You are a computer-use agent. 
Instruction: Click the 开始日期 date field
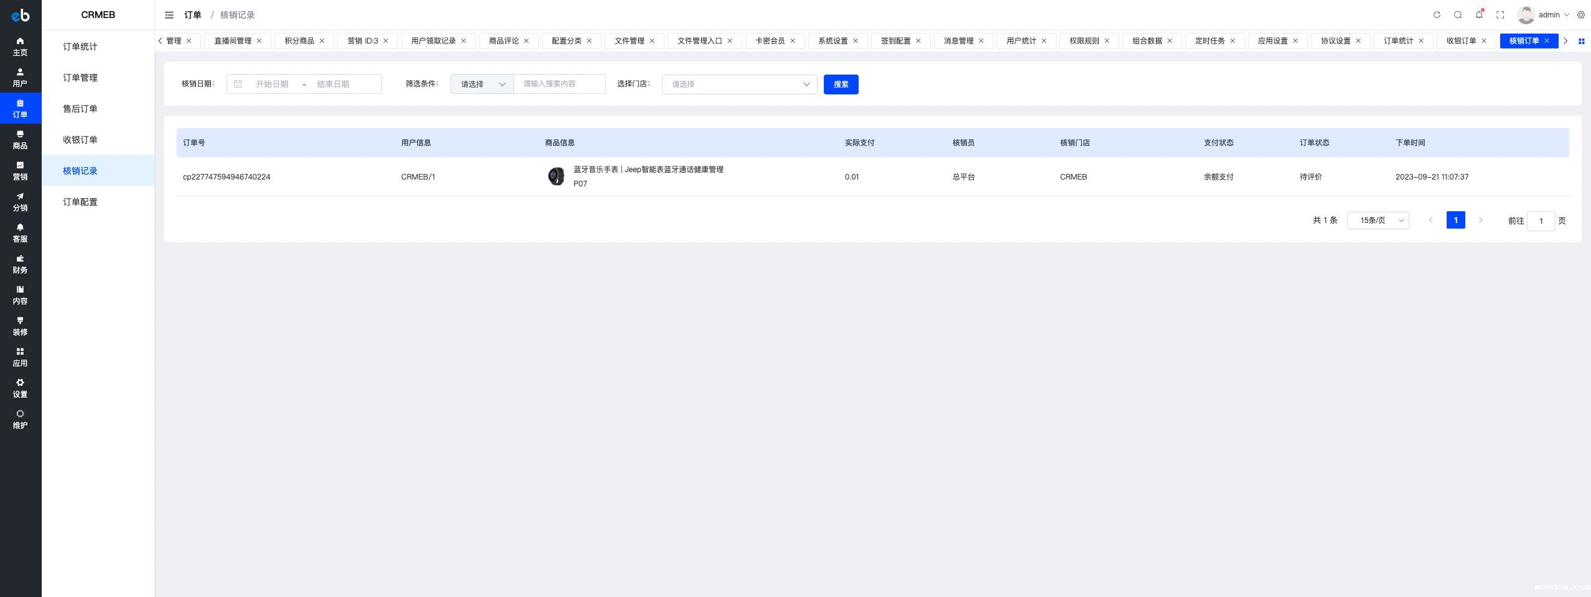click(x=272, y=84)
